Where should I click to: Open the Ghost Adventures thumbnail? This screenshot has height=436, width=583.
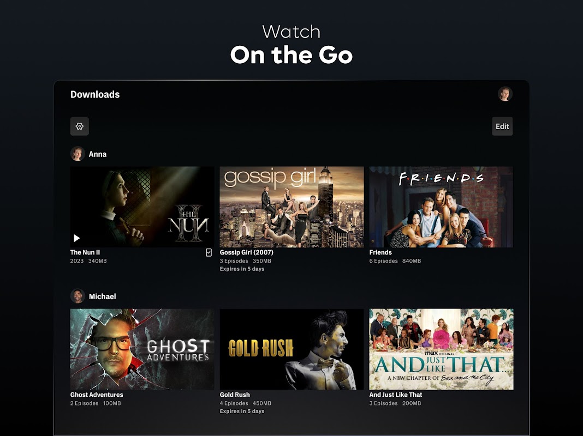(142, 349)
